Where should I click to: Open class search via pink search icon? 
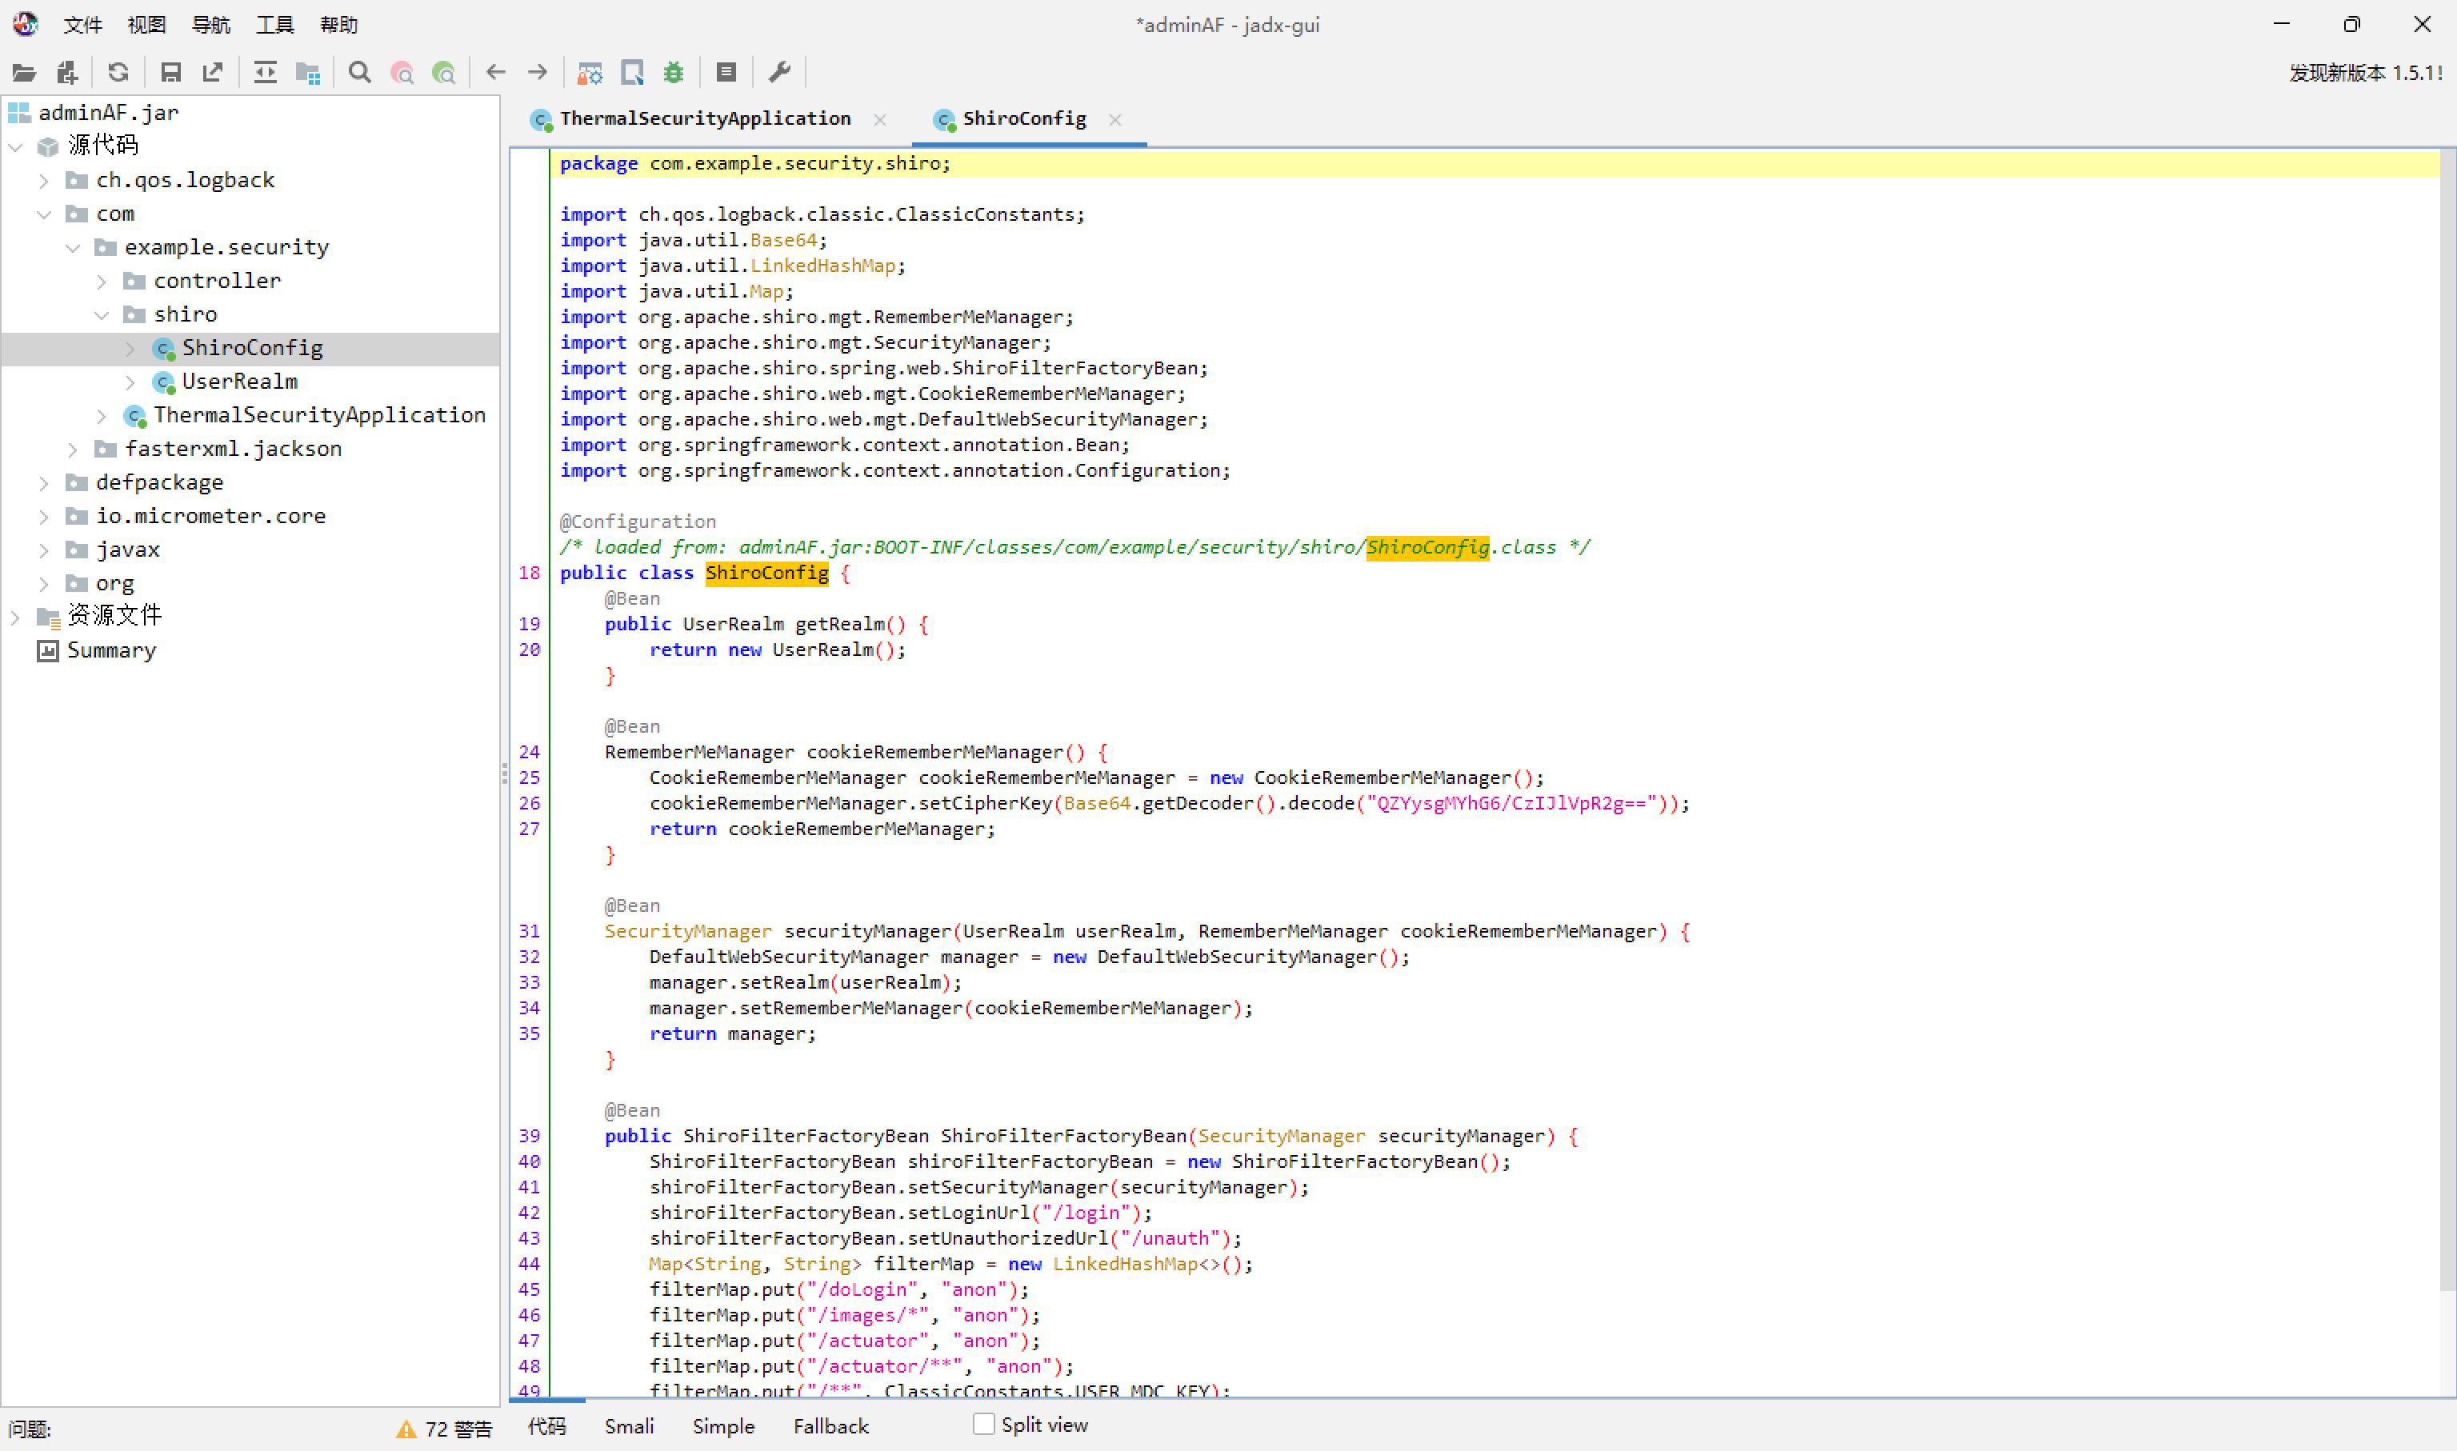[402, 72]
